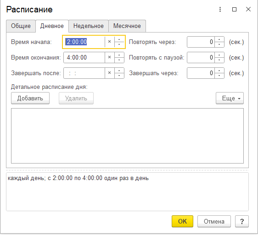Decrease Завершать после with down arrow
258x235 pixels.
(119, 76)
